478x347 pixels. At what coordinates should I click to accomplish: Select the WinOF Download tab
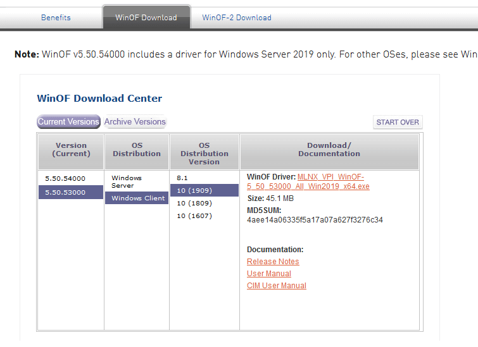click(146, 17)
